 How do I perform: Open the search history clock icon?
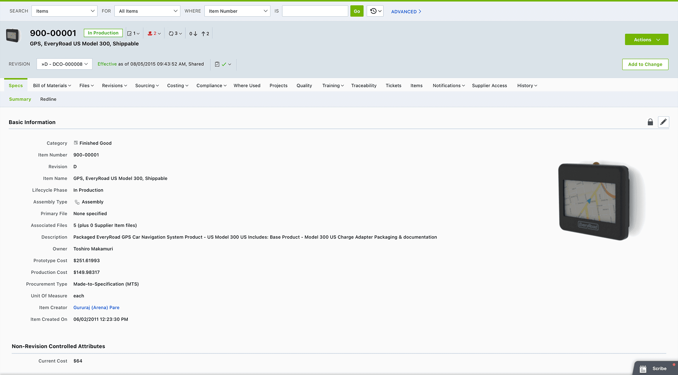coord(375,11)
